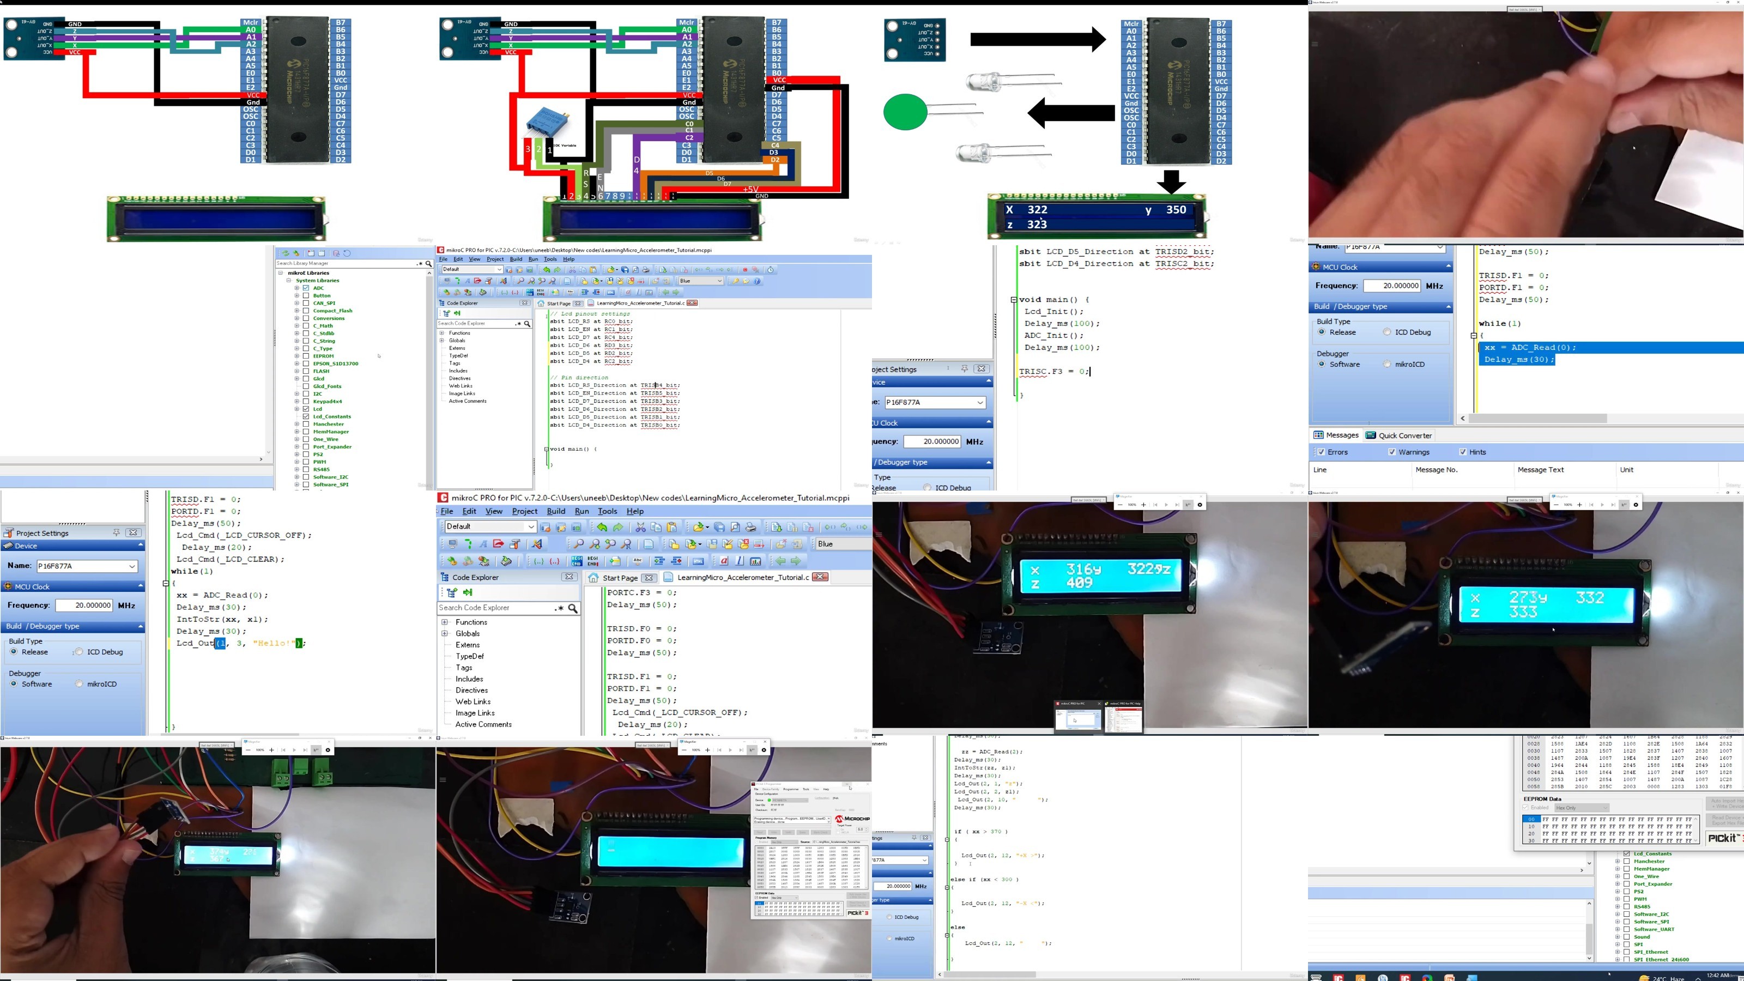Switch to Start Page tab in enlarged mikroC window
Screen dimensions: 1744x981
point(620,578)
